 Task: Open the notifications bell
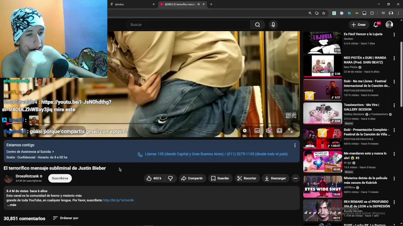[376, 25]
